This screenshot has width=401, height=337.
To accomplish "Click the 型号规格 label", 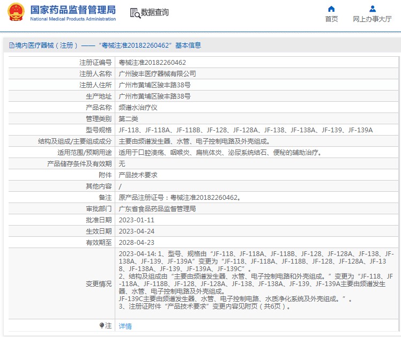I will click(99, 130).
